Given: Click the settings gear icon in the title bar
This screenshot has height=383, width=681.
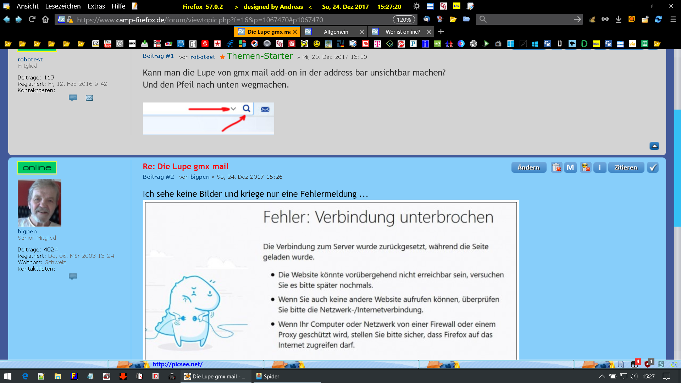Looking at the screenshot, I should coord(416,6).
